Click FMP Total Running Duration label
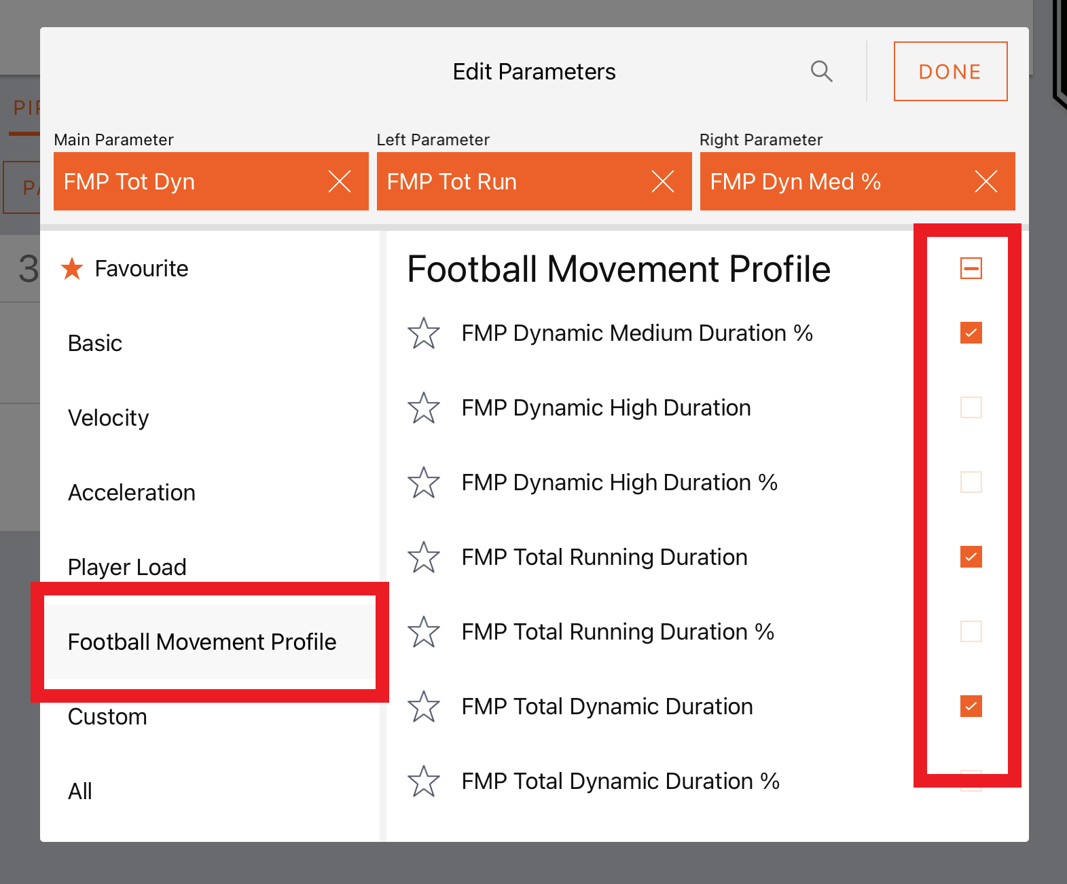Image resolution: width=1067 pixels, height=884 pixels. (604, 557)
